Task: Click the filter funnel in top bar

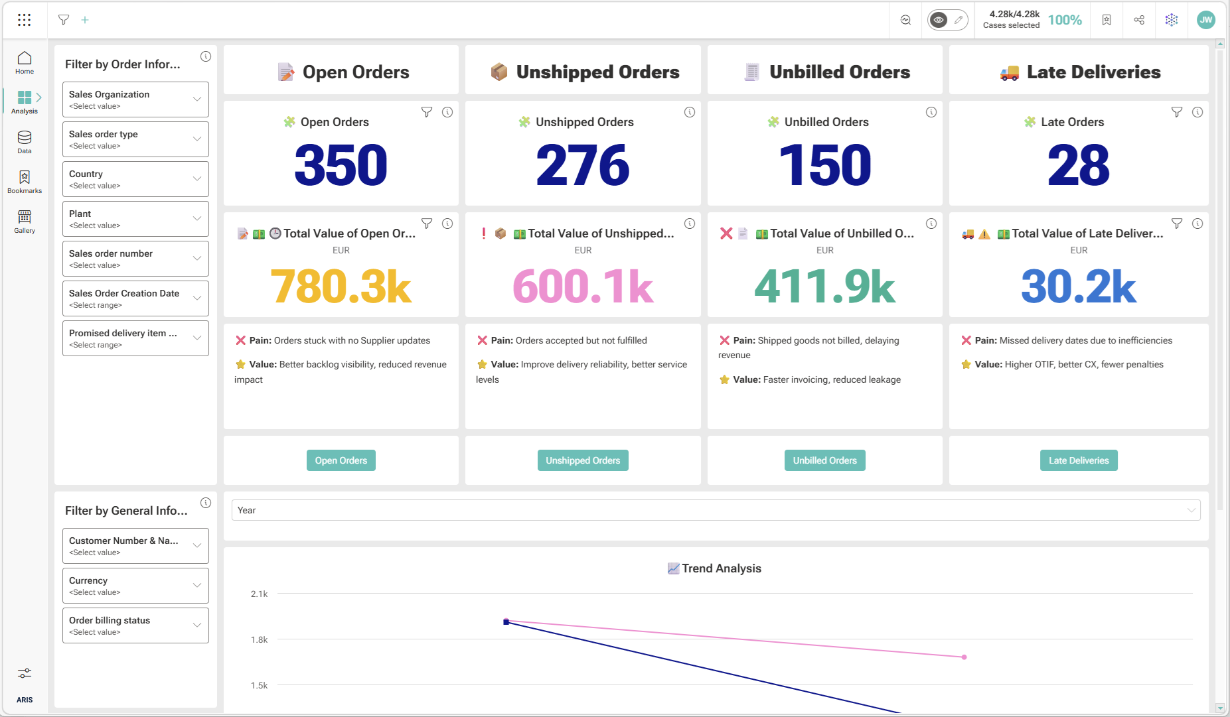Action: (64, 20)
